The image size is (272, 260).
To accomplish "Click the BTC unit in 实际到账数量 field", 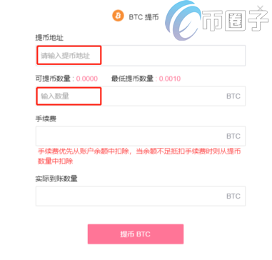I will tap(233, 196).
